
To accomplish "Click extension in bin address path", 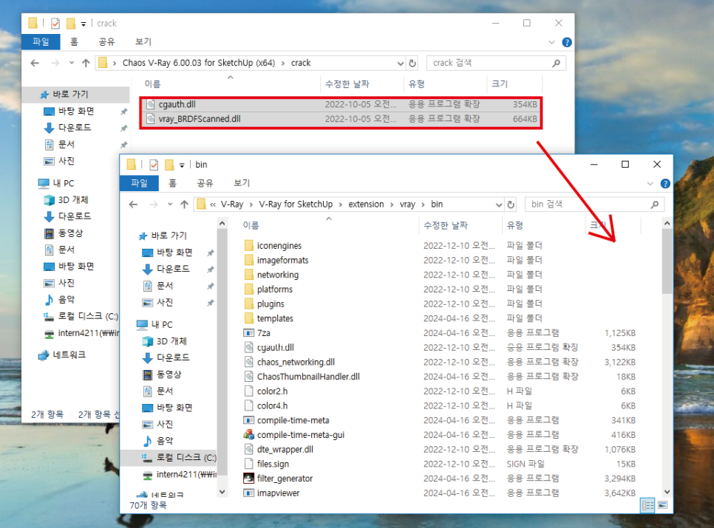I will coord(366,205).
